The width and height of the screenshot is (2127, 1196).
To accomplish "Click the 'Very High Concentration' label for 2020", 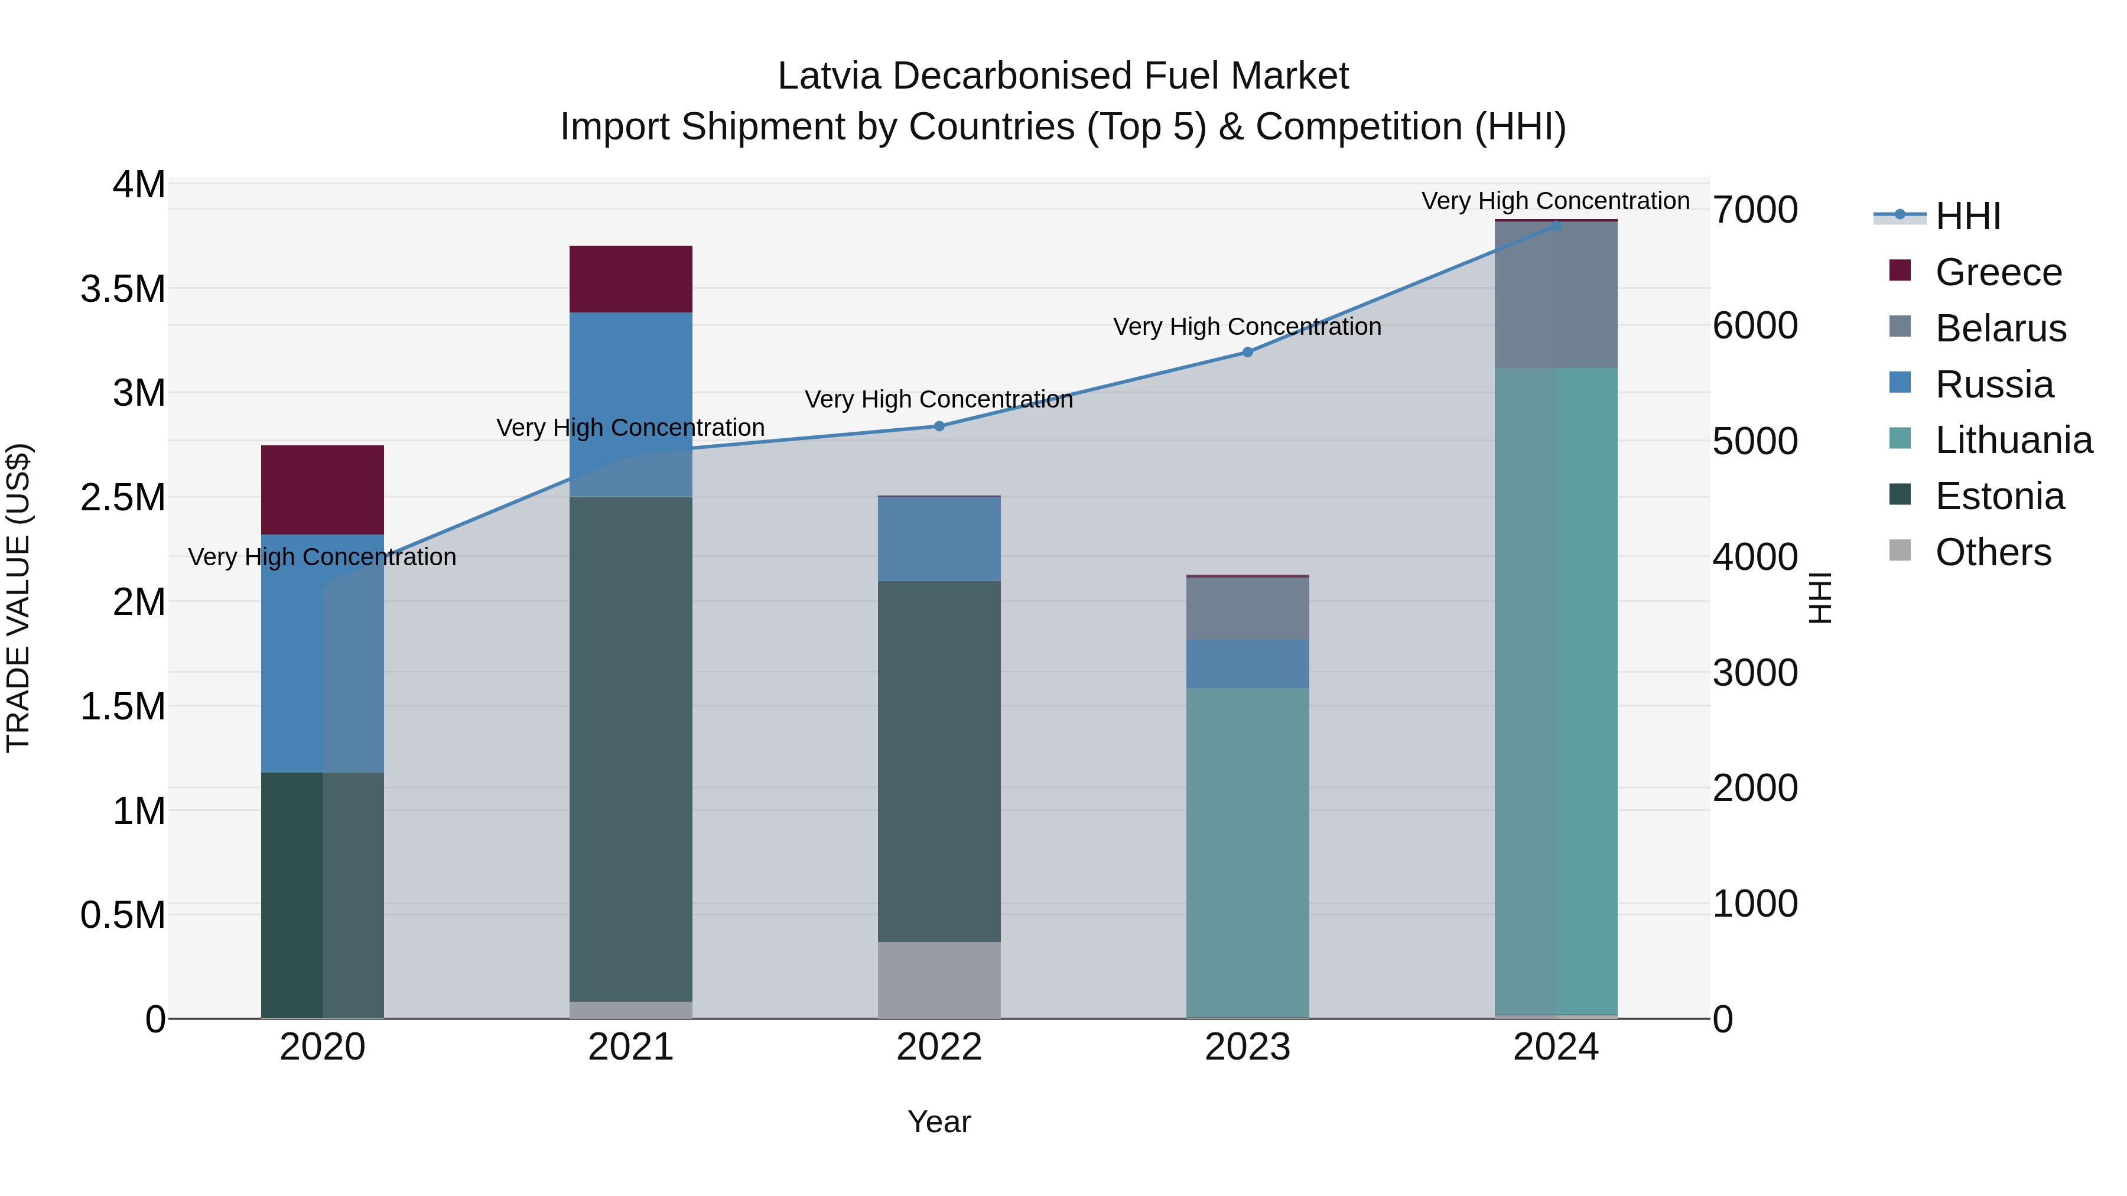I will [322, 557].
